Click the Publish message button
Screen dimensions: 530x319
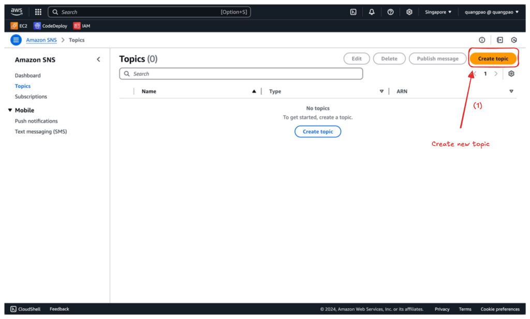(438, 58)
